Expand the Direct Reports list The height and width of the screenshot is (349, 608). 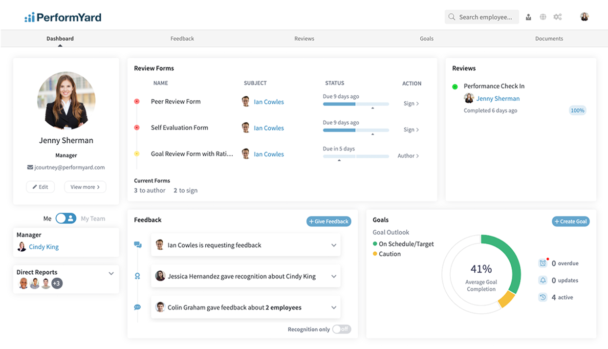[x=111, y=273]
